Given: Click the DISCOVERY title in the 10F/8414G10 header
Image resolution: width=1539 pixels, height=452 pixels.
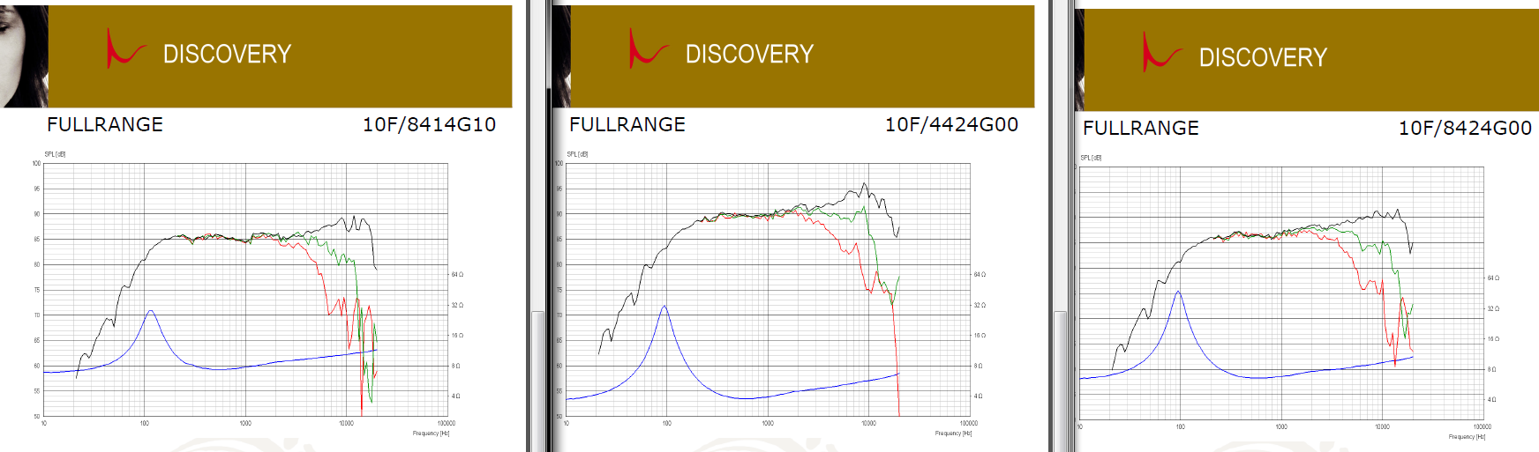Looking at the screenshot, I should [227, 55].
